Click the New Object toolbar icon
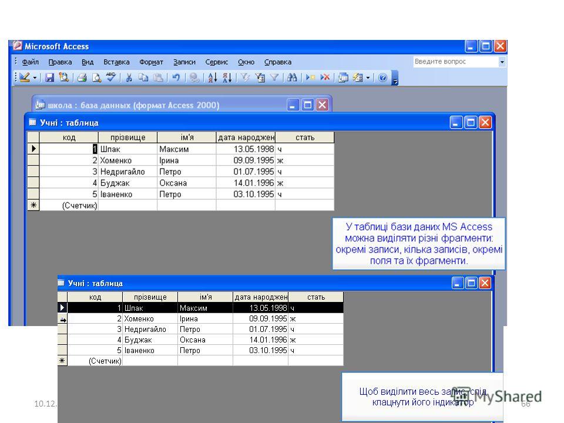Viewport: 564px width, 423px height. (358, 78)
